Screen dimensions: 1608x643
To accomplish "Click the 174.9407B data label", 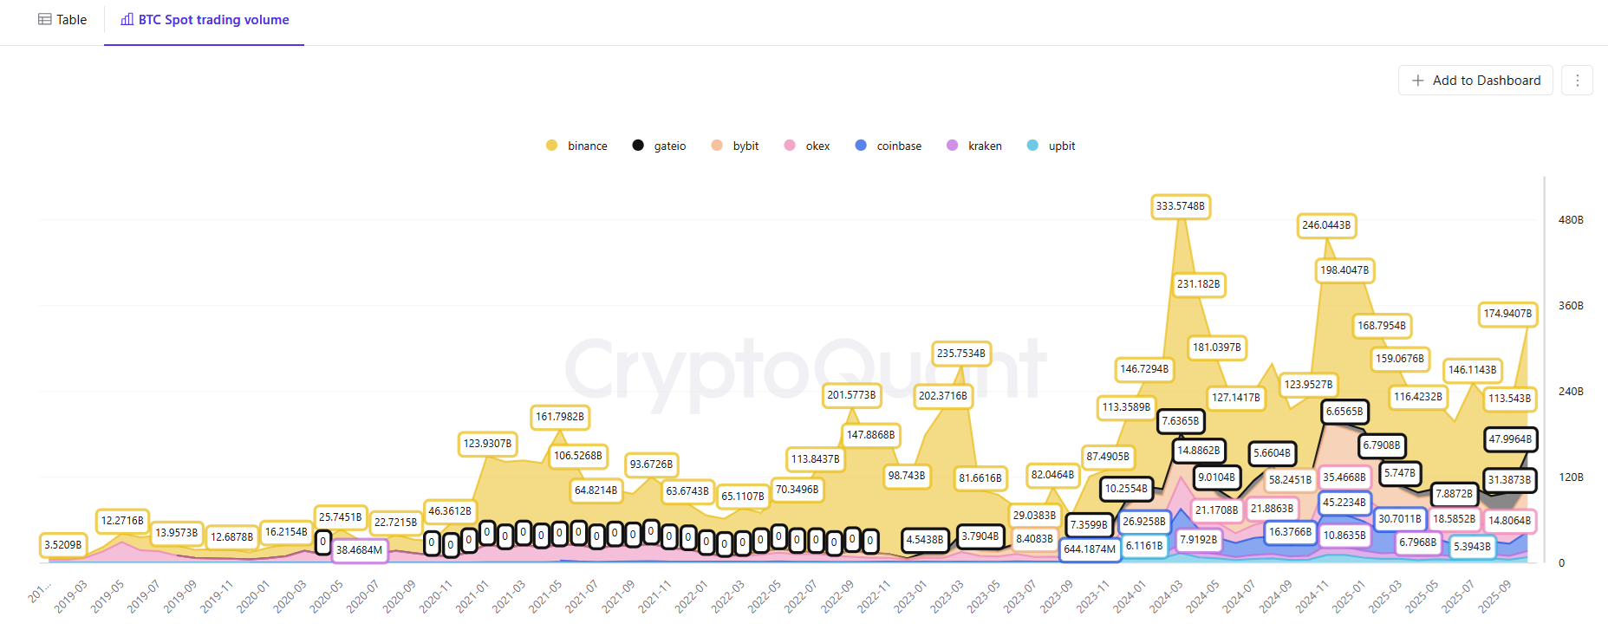I will (x=1507, y=315).
